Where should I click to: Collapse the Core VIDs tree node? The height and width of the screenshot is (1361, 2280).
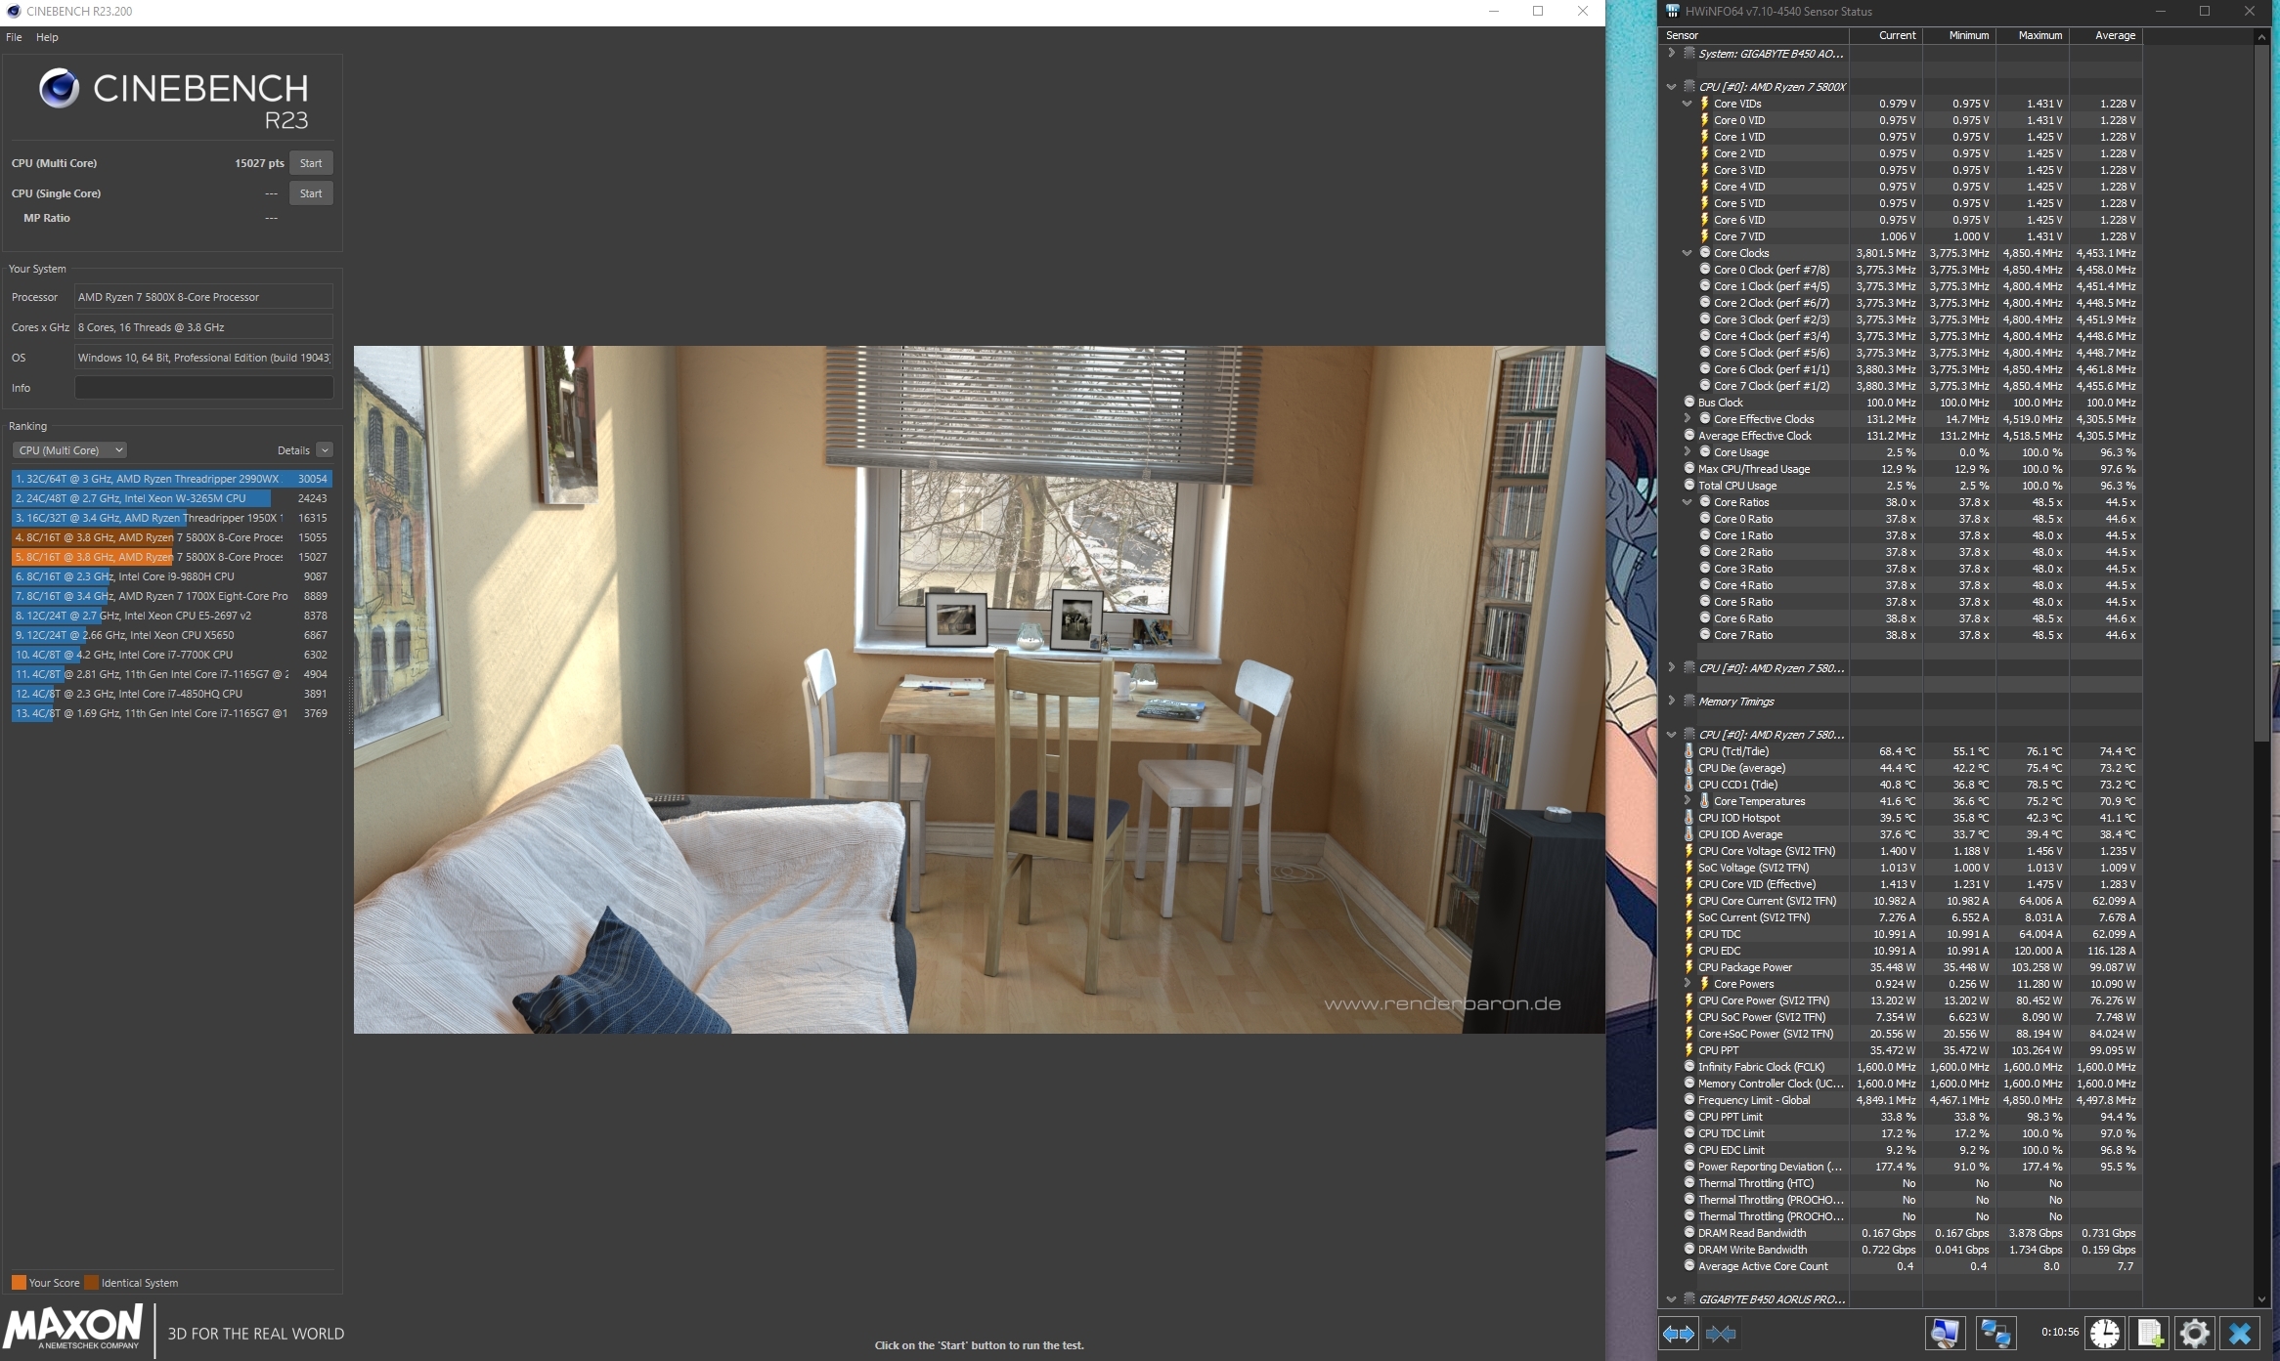tap(1687, 104)
